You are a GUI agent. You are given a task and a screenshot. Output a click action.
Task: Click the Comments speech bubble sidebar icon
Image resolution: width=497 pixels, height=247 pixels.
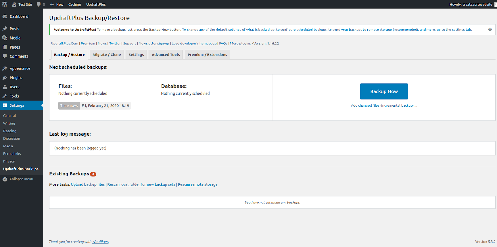pos(5,56)
